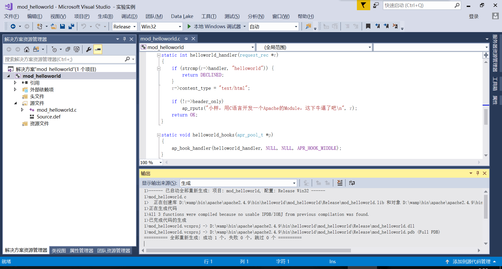Toggle the bookmark icon in toolbar
502x269 pixels.
tap(368, 26)
